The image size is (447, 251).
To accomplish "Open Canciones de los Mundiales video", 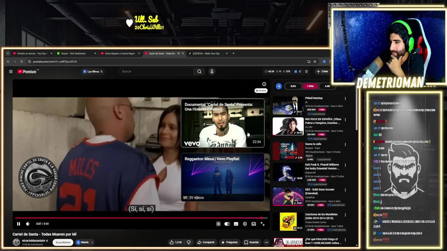I will pos(288,222).
